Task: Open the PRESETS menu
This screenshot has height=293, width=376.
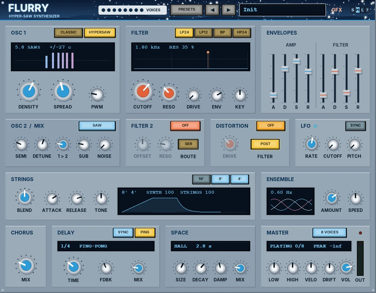Action: [x=187, y=10]
